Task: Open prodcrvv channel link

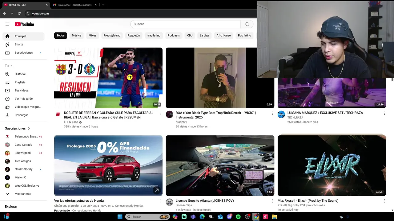Action: pyautogui.click(x=181, y=122)
